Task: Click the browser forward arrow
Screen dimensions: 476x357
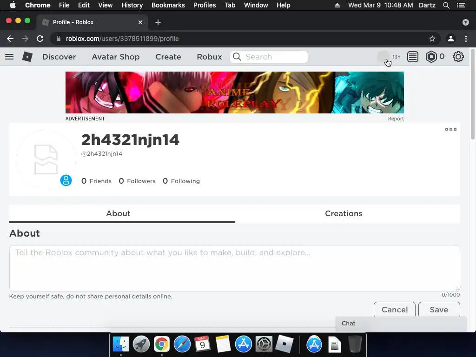Action: click(x=25, y=39)
